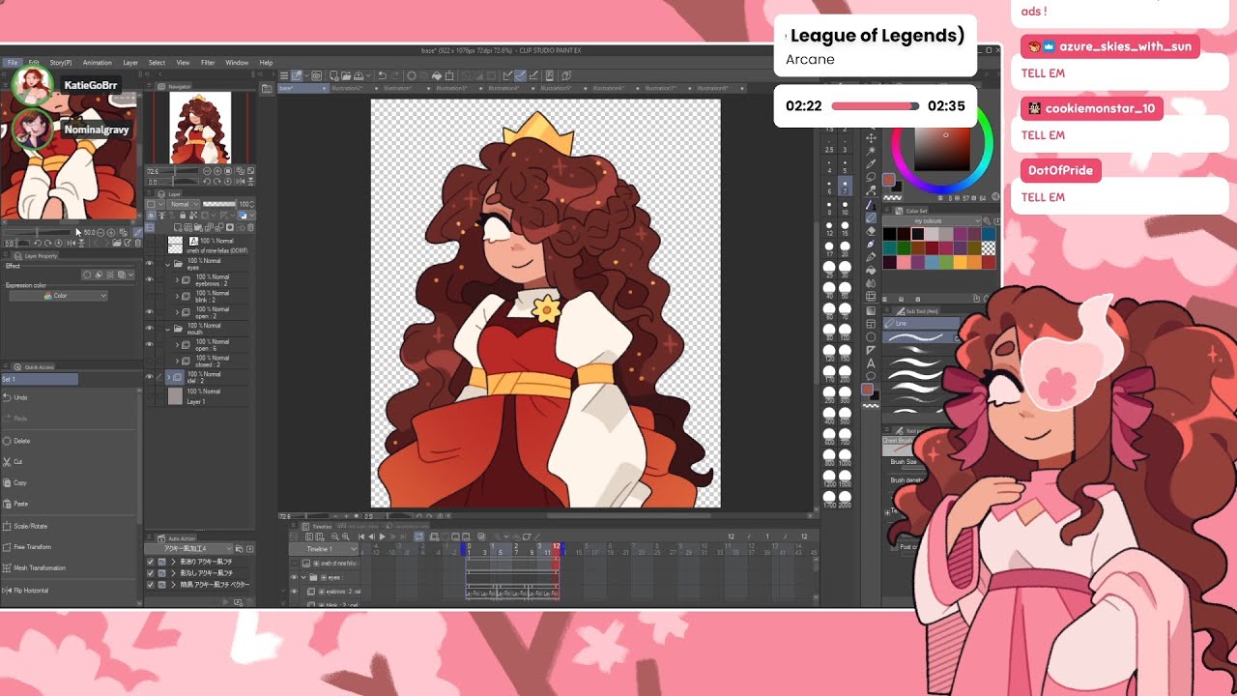Select the Text tool

tap(871, 363)
